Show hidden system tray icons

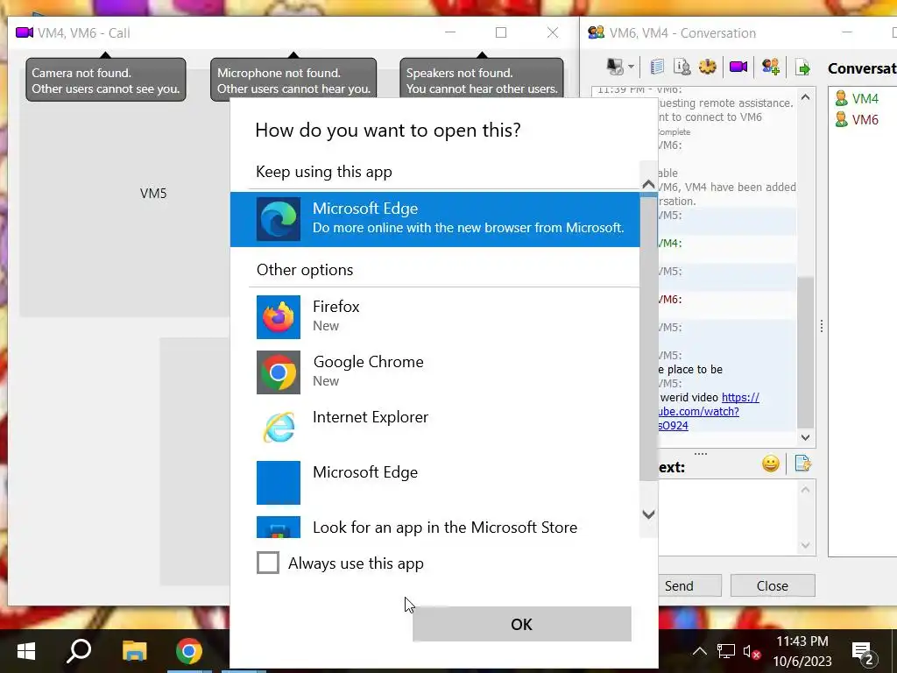[700, 651]
